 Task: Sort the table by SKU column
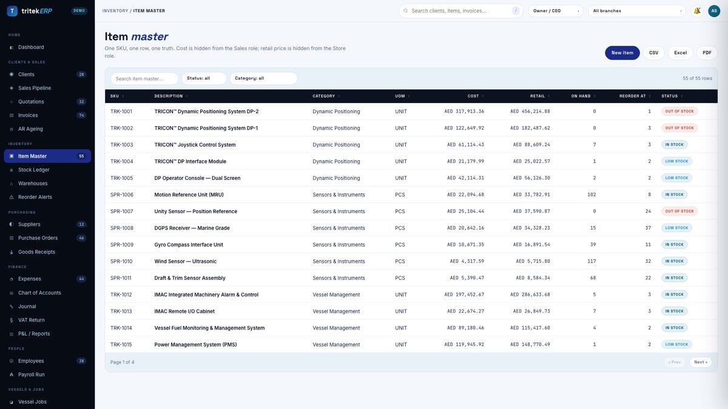[117, 96]
